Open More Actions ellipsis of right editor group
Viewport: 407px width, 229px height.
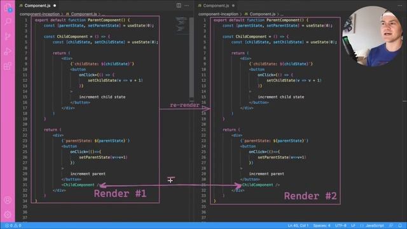pos(400,6)
